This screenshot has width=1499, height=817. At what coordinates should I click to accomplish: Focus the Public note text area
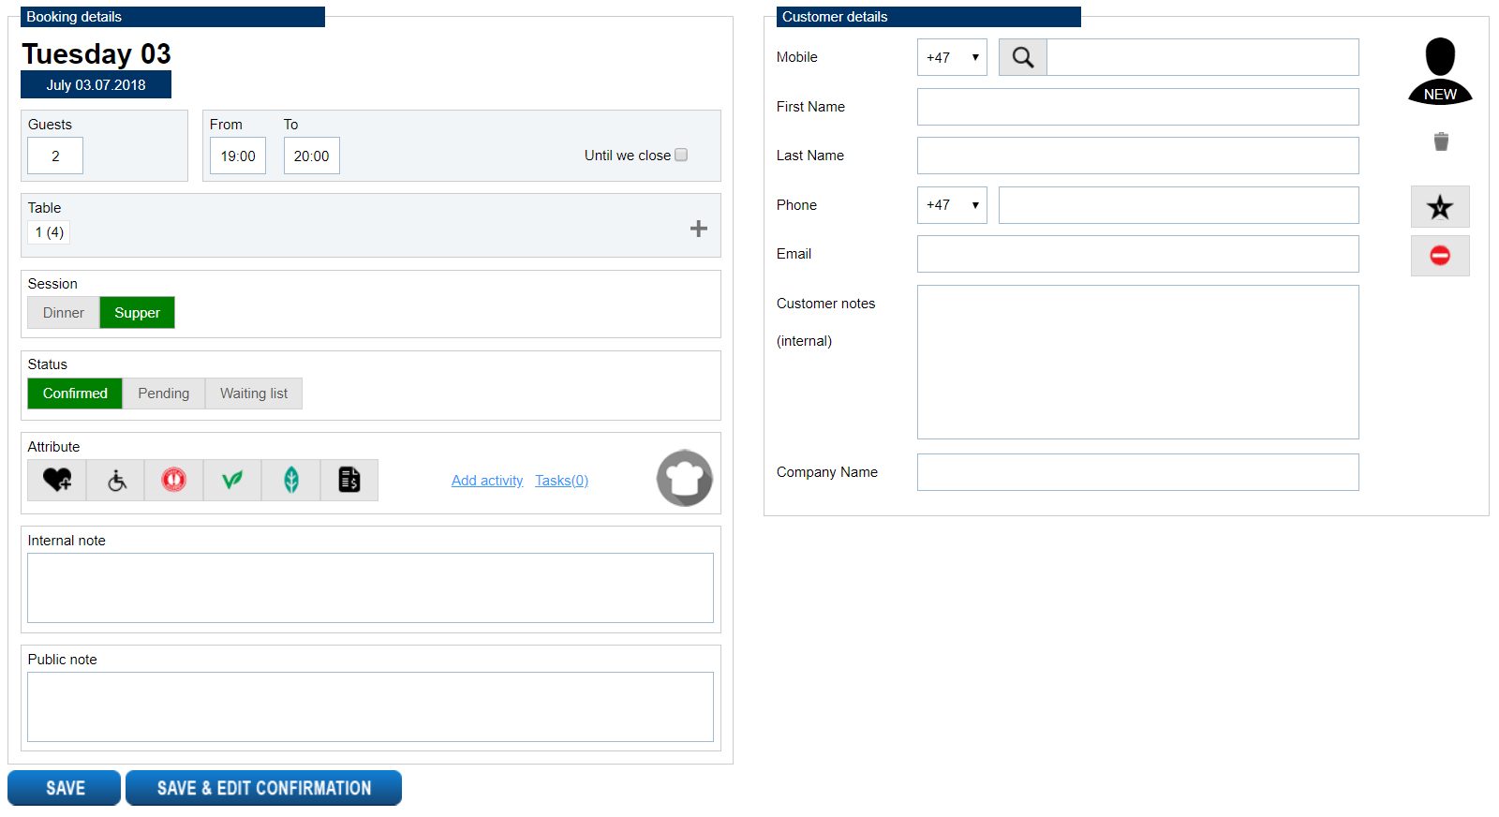point(370,706)
